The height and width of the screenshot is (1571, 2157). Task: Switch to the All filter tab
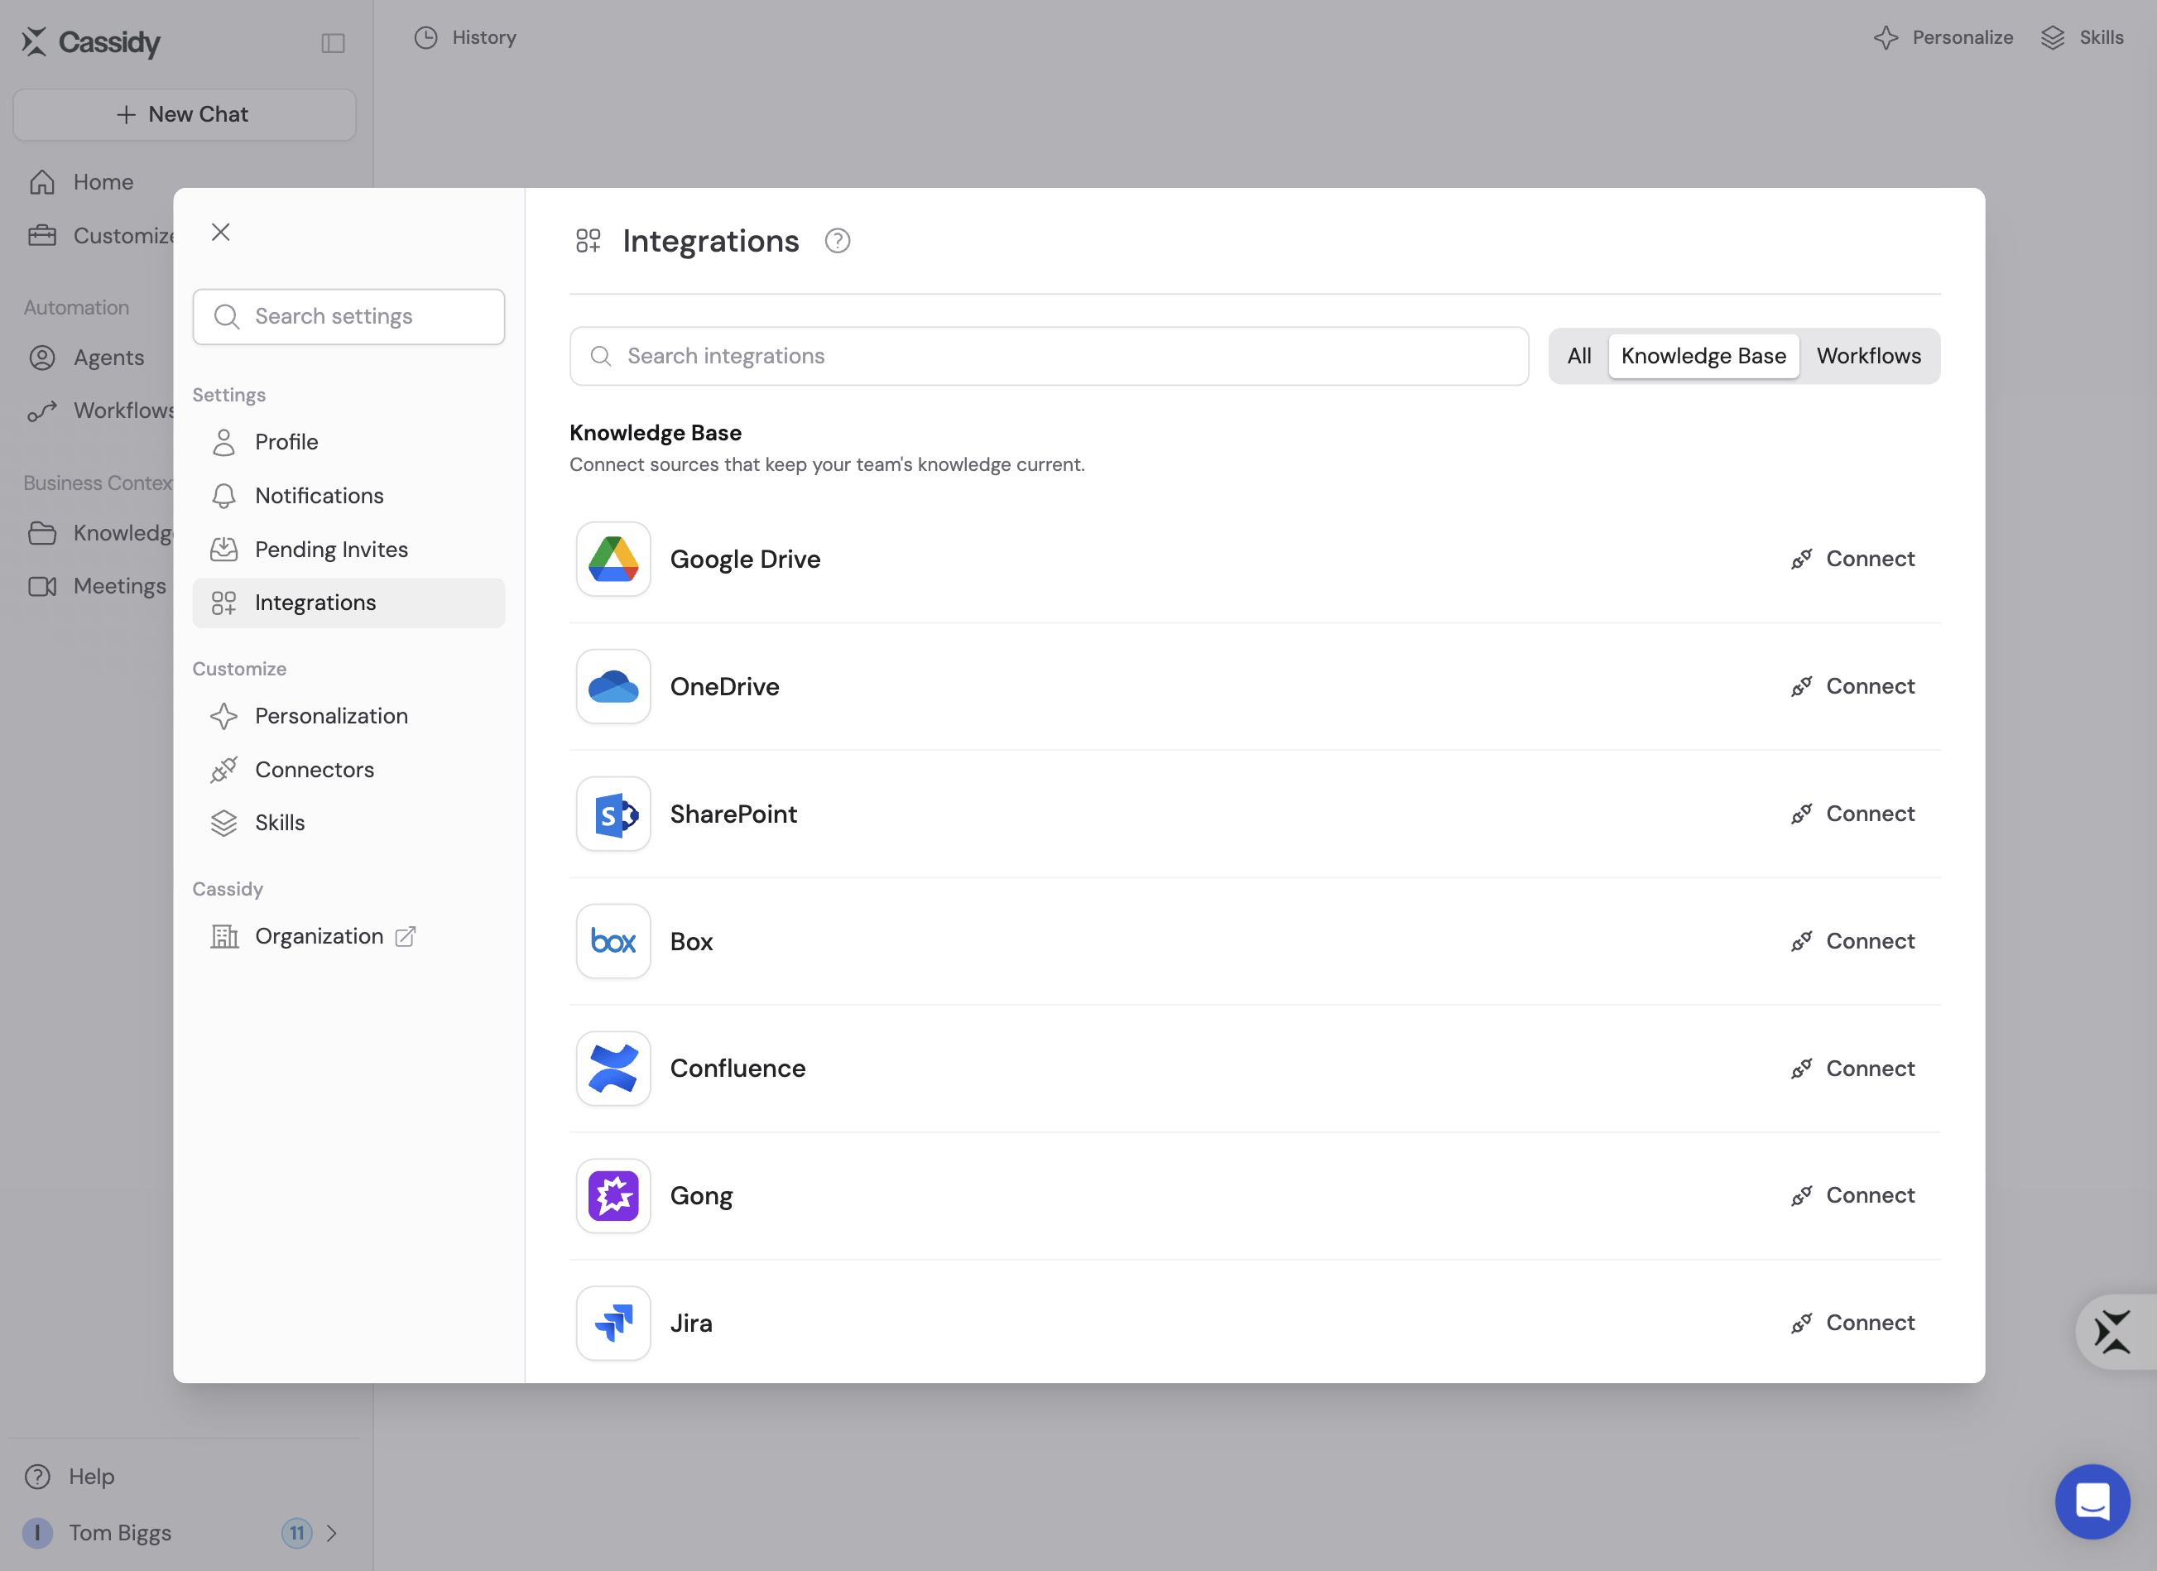[1578, 356]
